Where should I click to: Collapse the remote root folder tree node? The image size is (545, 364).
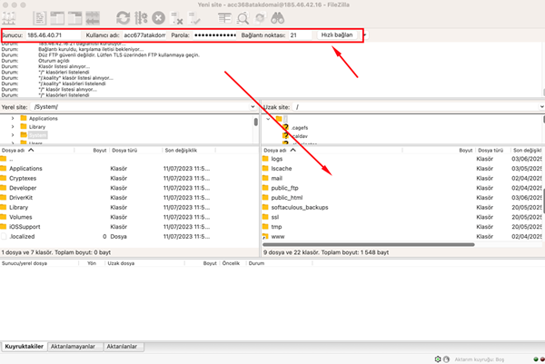coord(268,119)
